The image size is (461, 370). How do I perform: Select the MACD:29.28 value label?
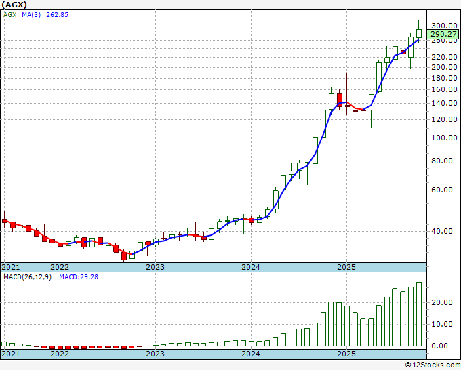click(79, 276)
